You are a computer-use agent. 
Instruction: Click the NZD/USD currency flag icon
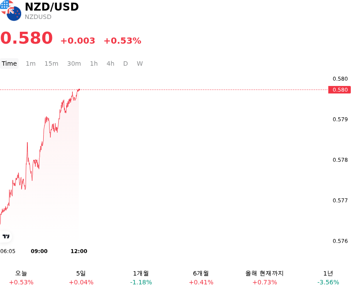(11, 10)
